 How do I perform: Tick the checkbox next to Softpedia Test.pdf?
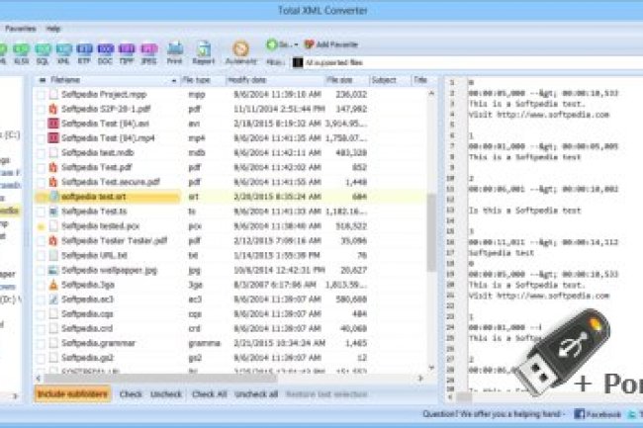point(41,167)
